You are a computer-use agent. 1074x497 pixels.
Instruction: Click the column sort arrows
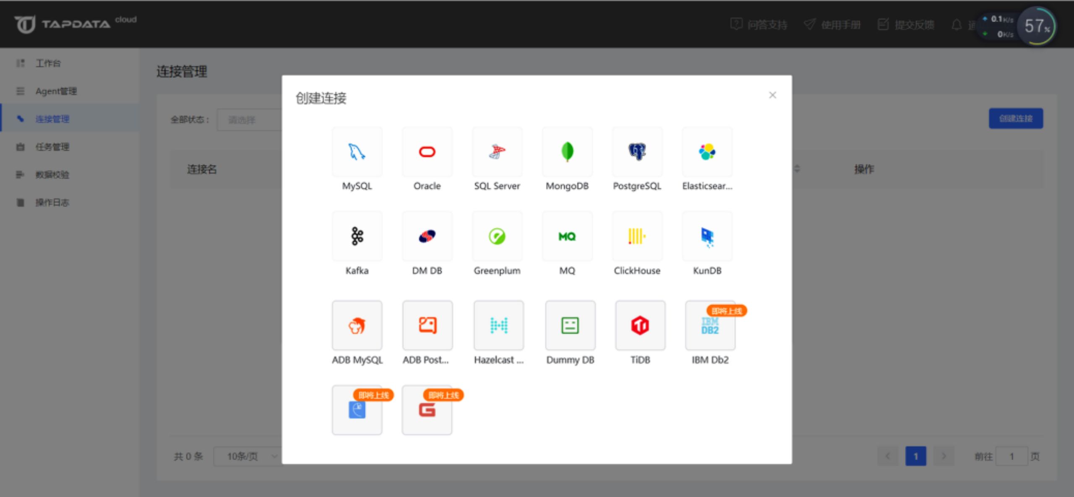pyautogui.click(x=797, y=169)
